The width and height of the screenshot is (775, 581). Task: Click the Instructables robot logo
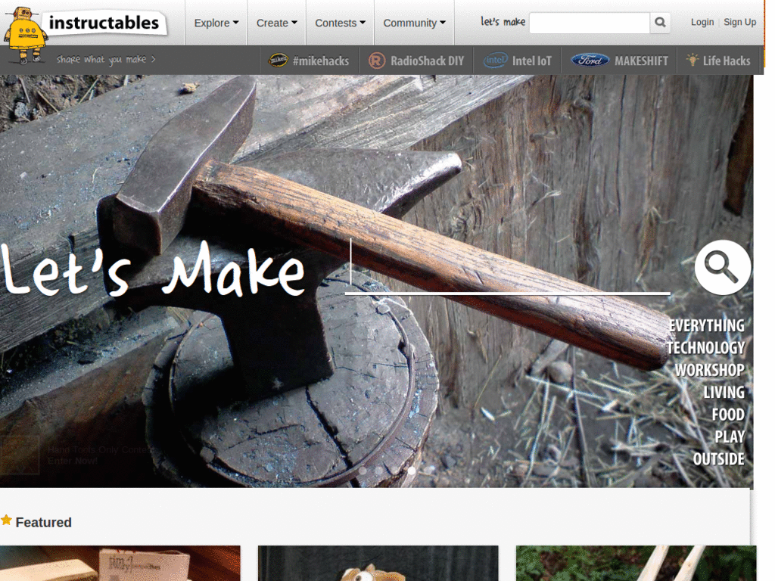25,35
